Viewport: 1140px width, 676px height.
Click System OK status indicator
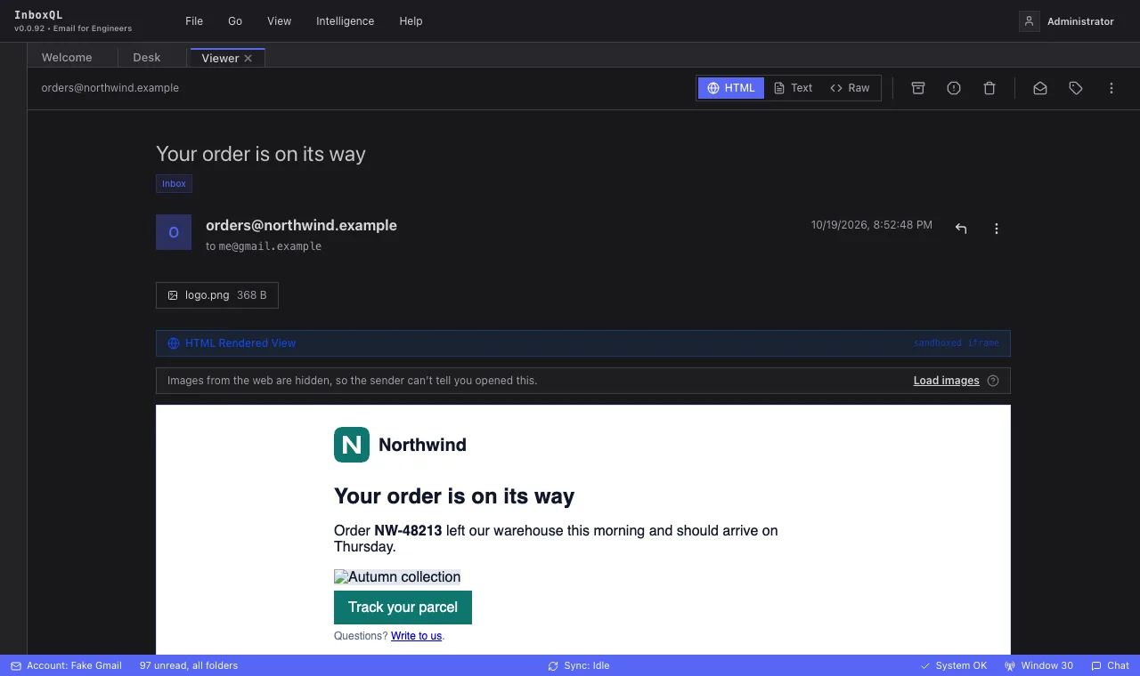coord(954,665)
